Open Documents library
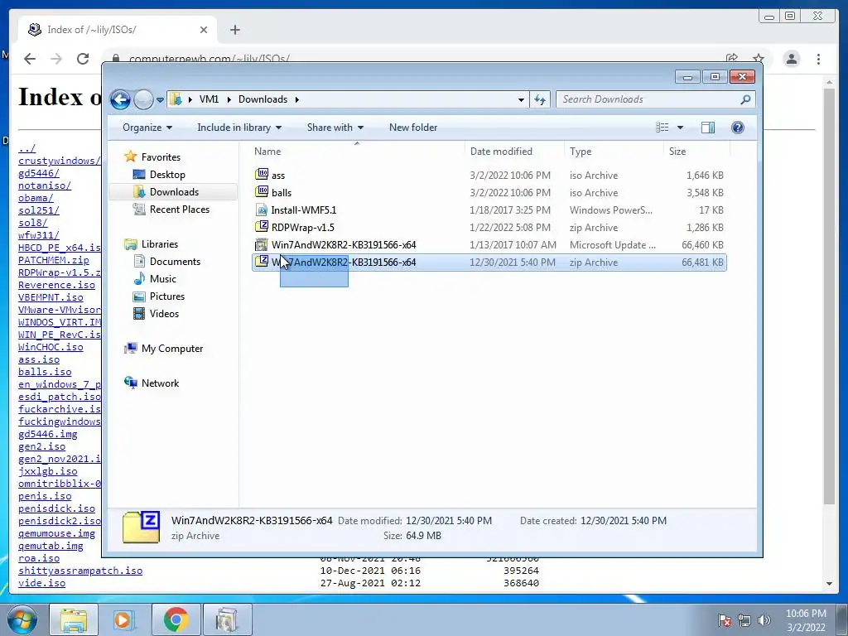Viewport: 848px width, 636px height. 175,262
